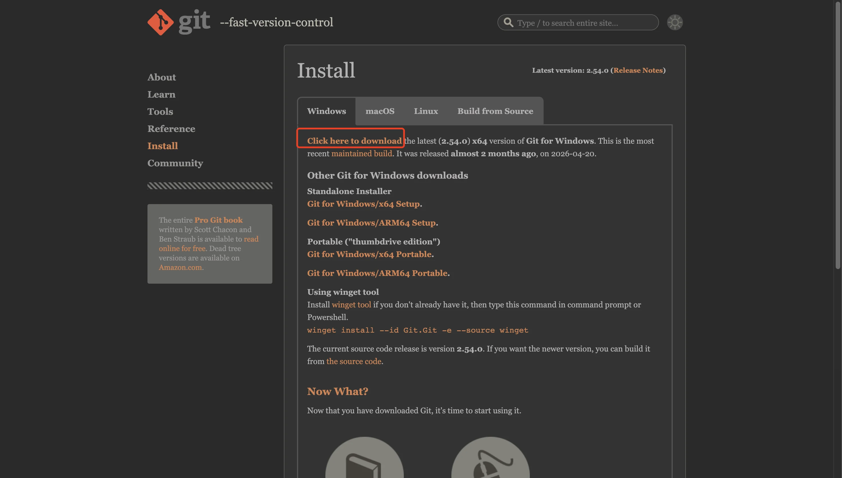842x478 pixels.
Task: Click the magnifying glass search icon
Action: pos(508,22)
